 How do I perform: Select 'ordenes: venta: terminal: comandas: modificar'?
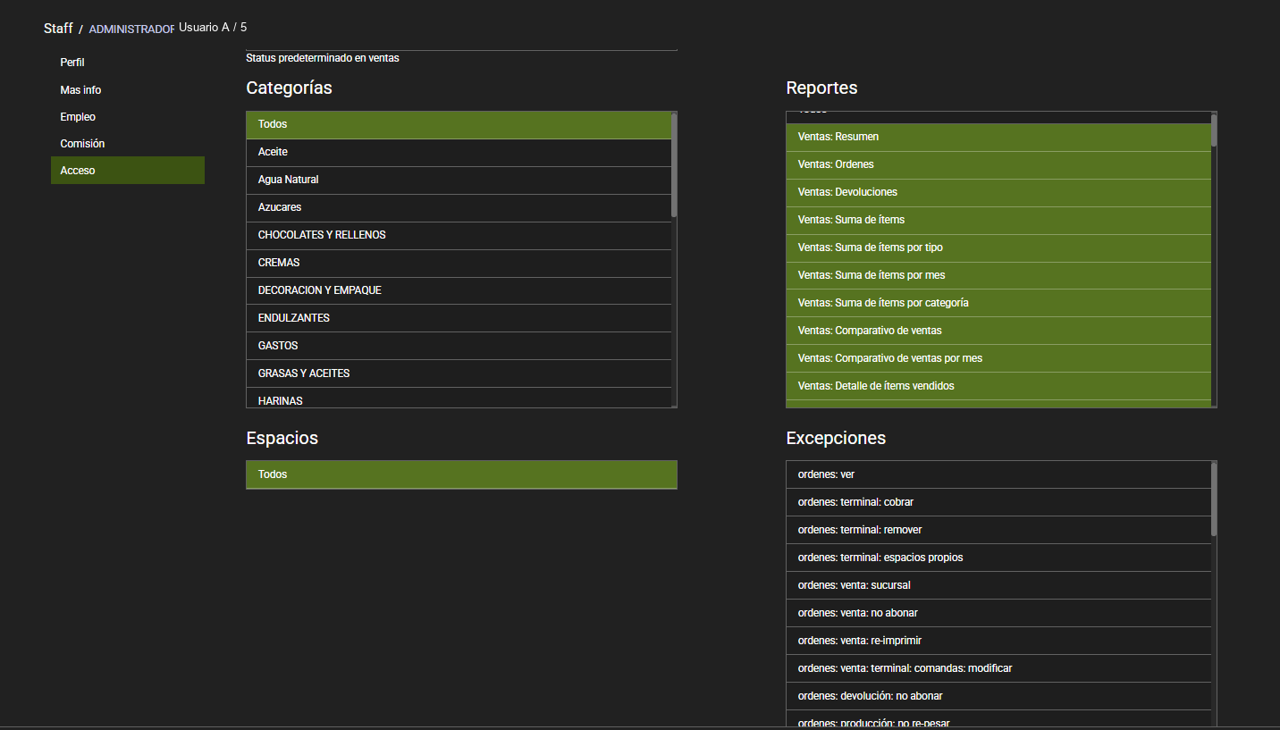click(x=998, y=669)
